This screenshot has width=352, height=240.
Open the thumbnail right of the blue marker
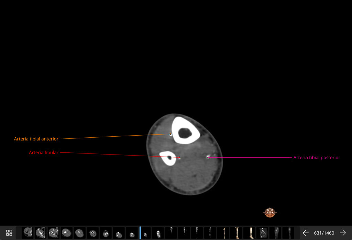(145, 232)
